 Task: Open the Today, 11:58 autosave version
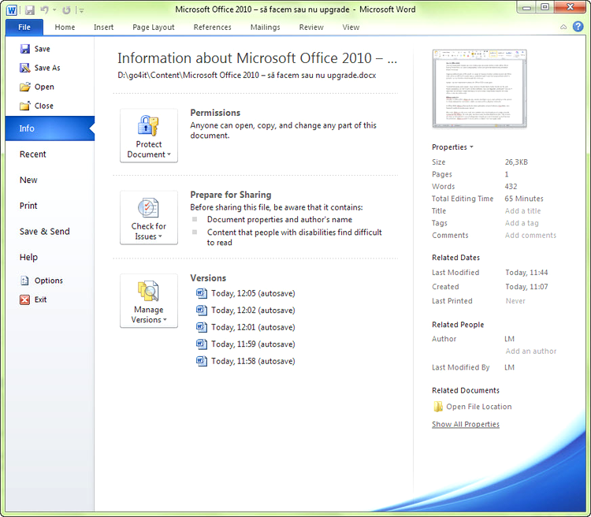coord(246,361)
